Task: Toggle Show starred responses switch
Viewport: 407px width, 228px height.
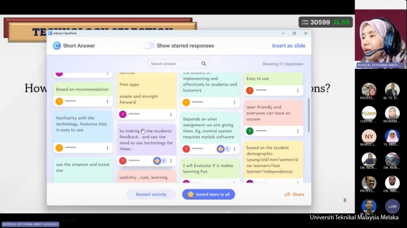Action: [x=149, y=46]
